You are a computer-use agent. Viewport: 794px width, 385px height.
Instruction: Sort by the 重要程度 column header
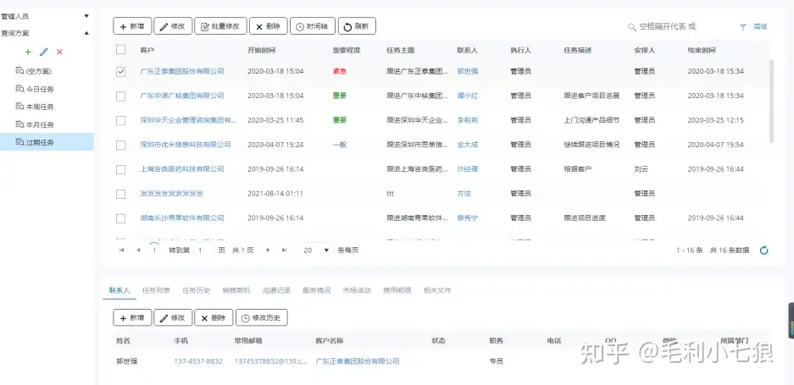coord(347,51)
